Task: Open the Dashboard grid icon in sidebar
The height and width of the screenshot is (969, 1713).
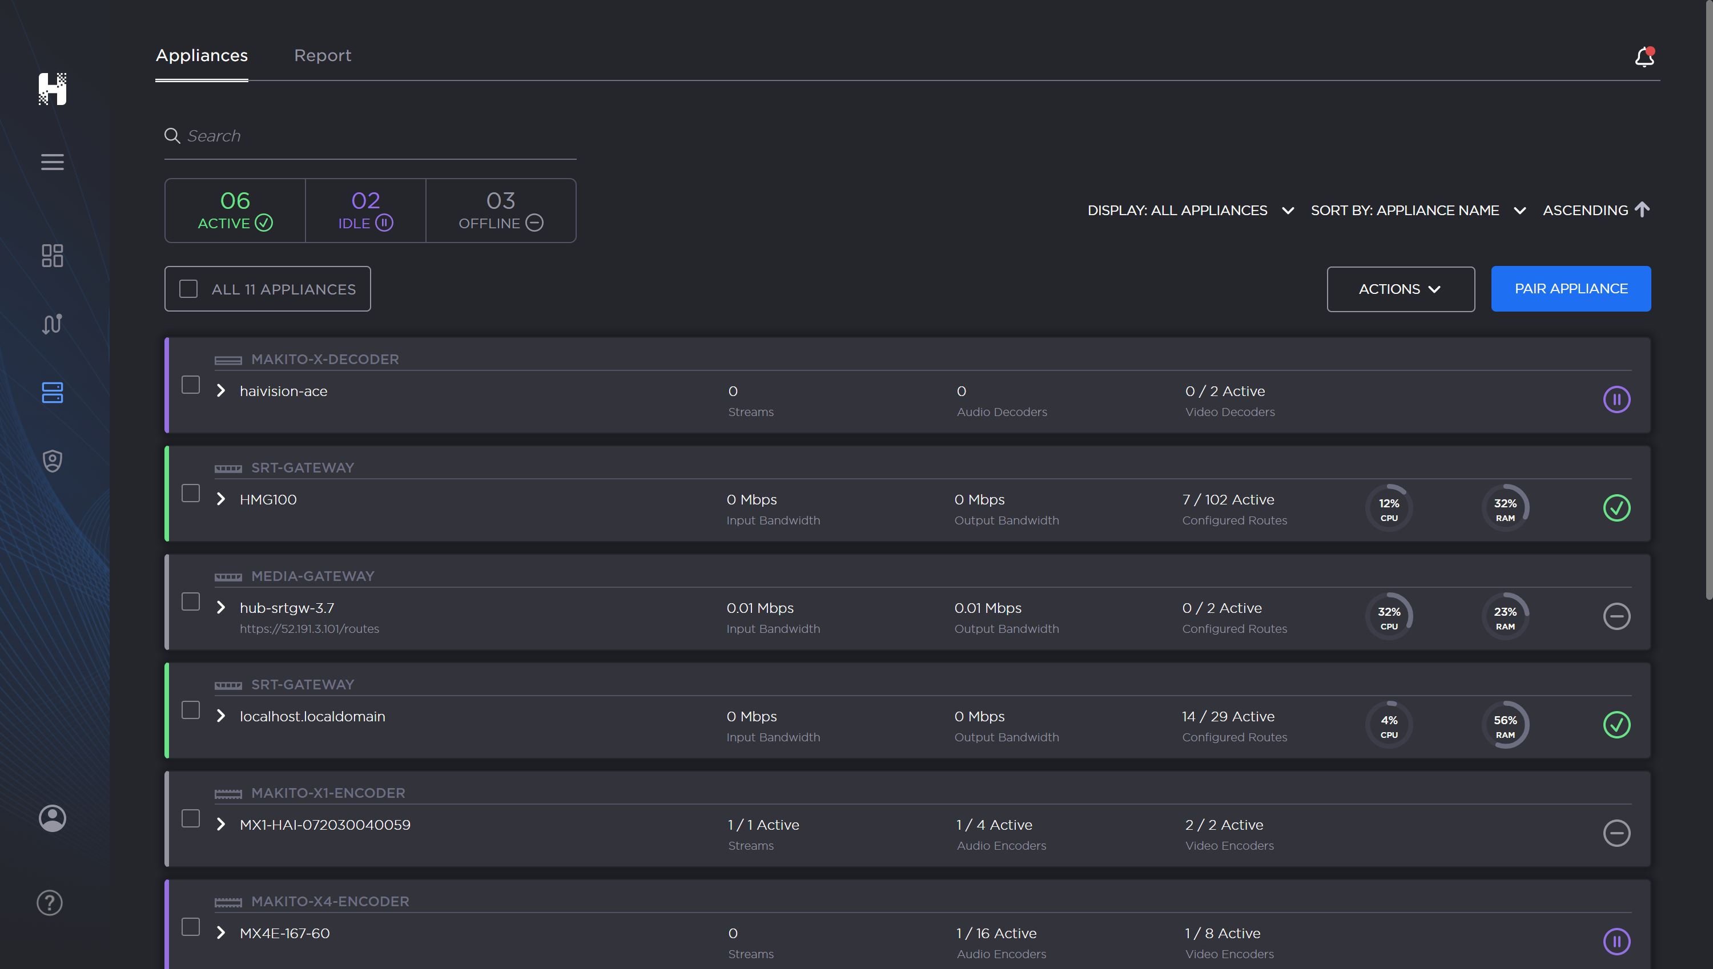Action: click(x=53, y=256)
